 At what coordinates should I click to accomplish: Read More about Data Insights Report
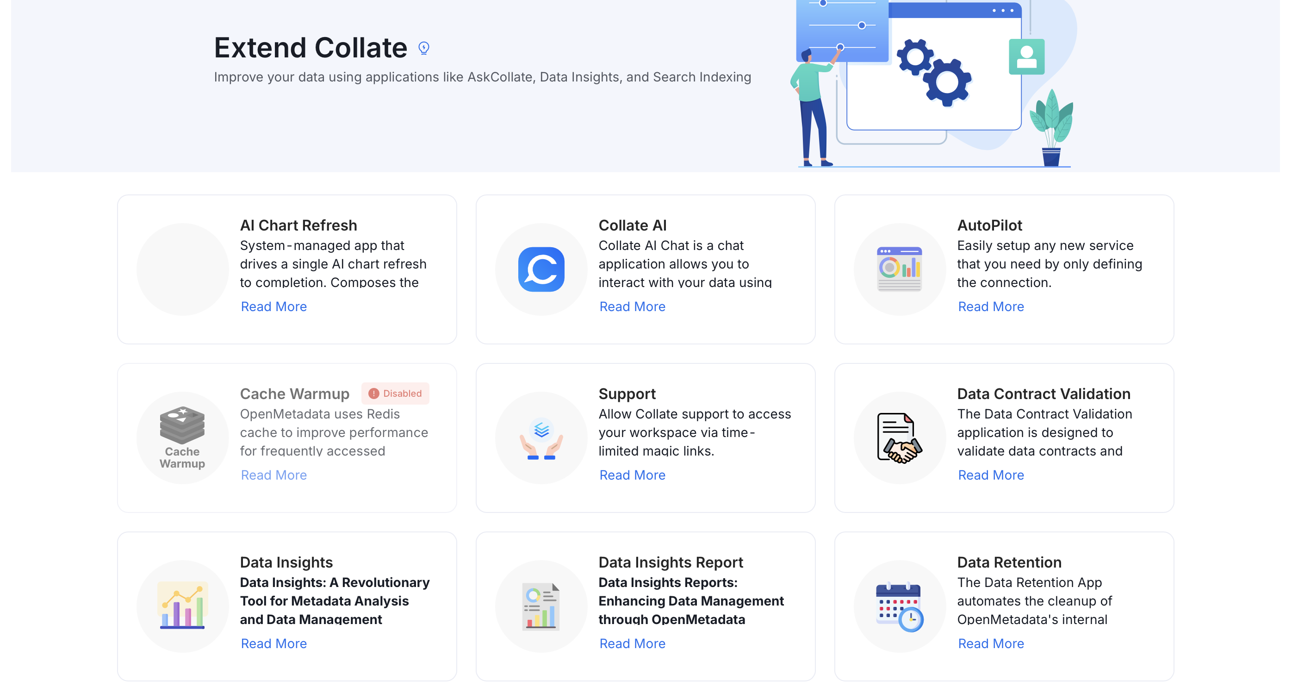tap(633, 644)
